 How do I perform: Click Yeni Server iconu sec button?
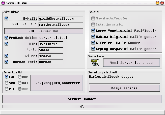point(131,63)
